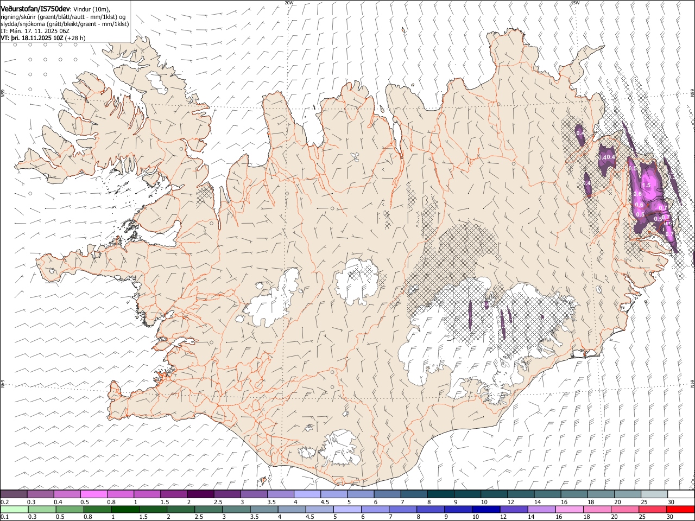Pick the top-row purple swatch between 1.5 and 2
This screenshot has height=521, width=695.
tap(174, 494)
